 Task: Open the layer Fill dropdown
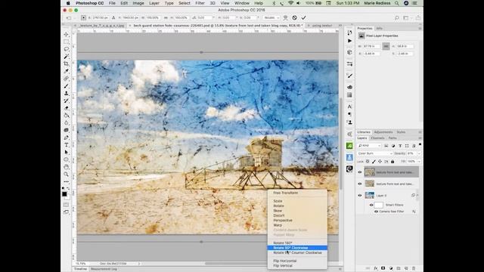419,161
